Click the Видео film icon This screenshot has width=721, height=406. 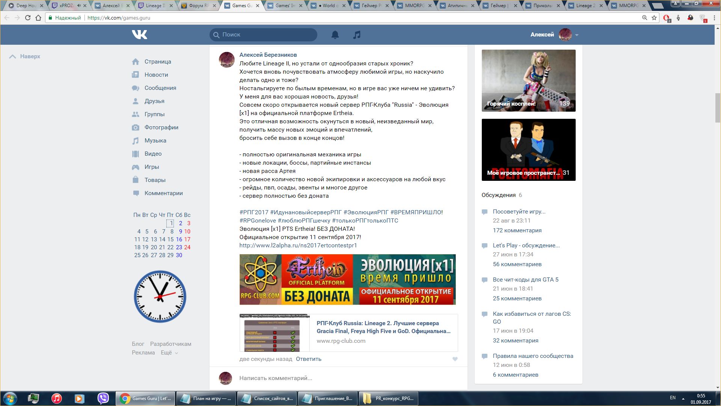[136, 154]
